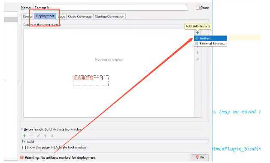This screenshot has width=270, height=163.
Task: Open the Logs tab
Action: 61,17
